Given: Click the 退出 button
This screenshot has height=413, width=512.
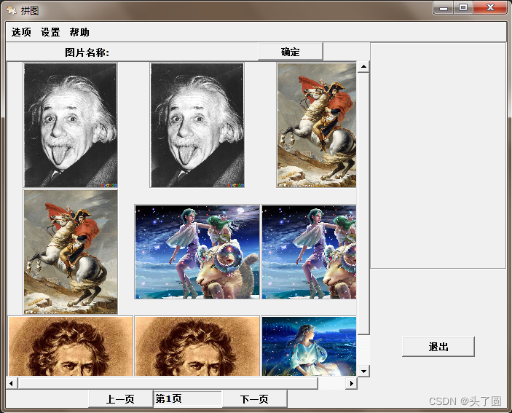Looking at the screenshot, I should [x=438, y=347].
